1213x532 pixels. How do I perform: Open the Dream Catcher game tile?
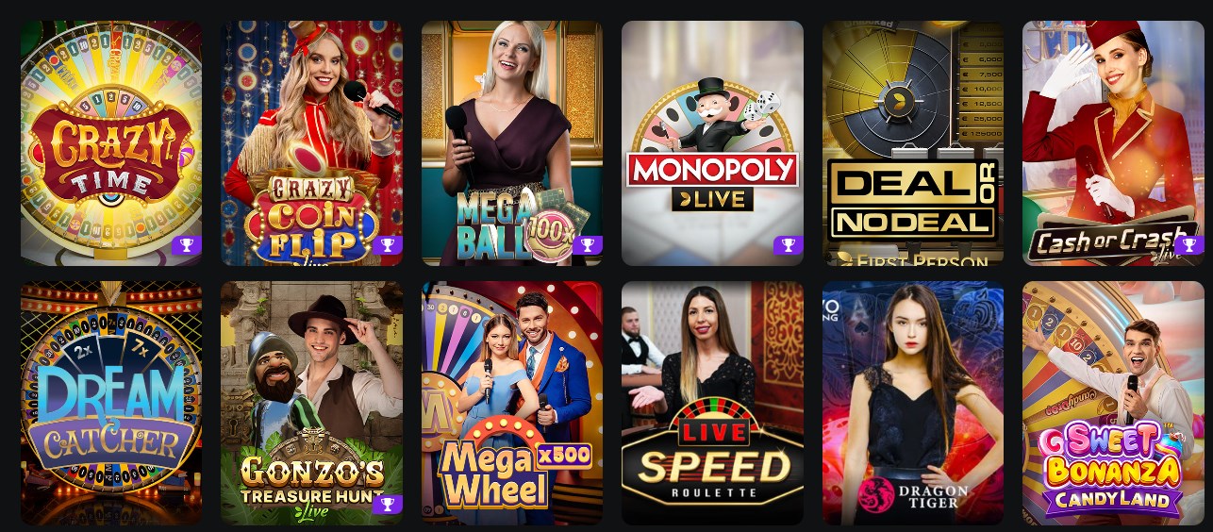[111, 403]
